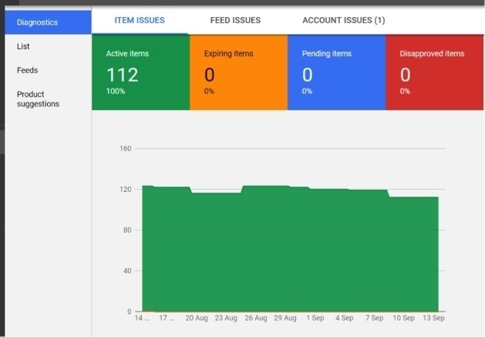Image resolution: width=485 pixels, height=337 pixels.
Task: Go to List in the sidebar
Action: pos(23,46)
